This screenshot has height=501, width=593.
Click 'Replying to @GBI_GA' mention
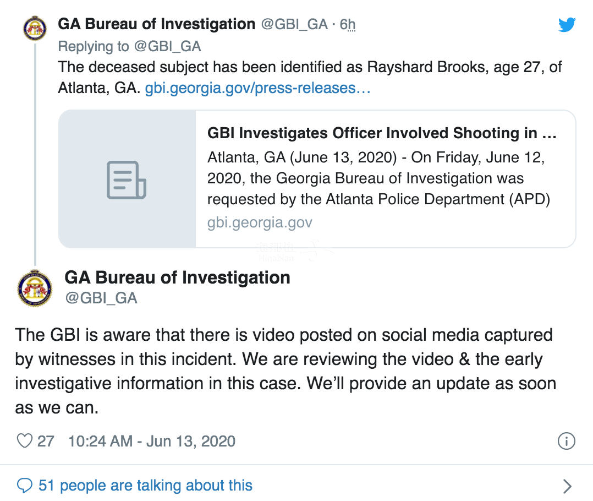coord(168,47)
